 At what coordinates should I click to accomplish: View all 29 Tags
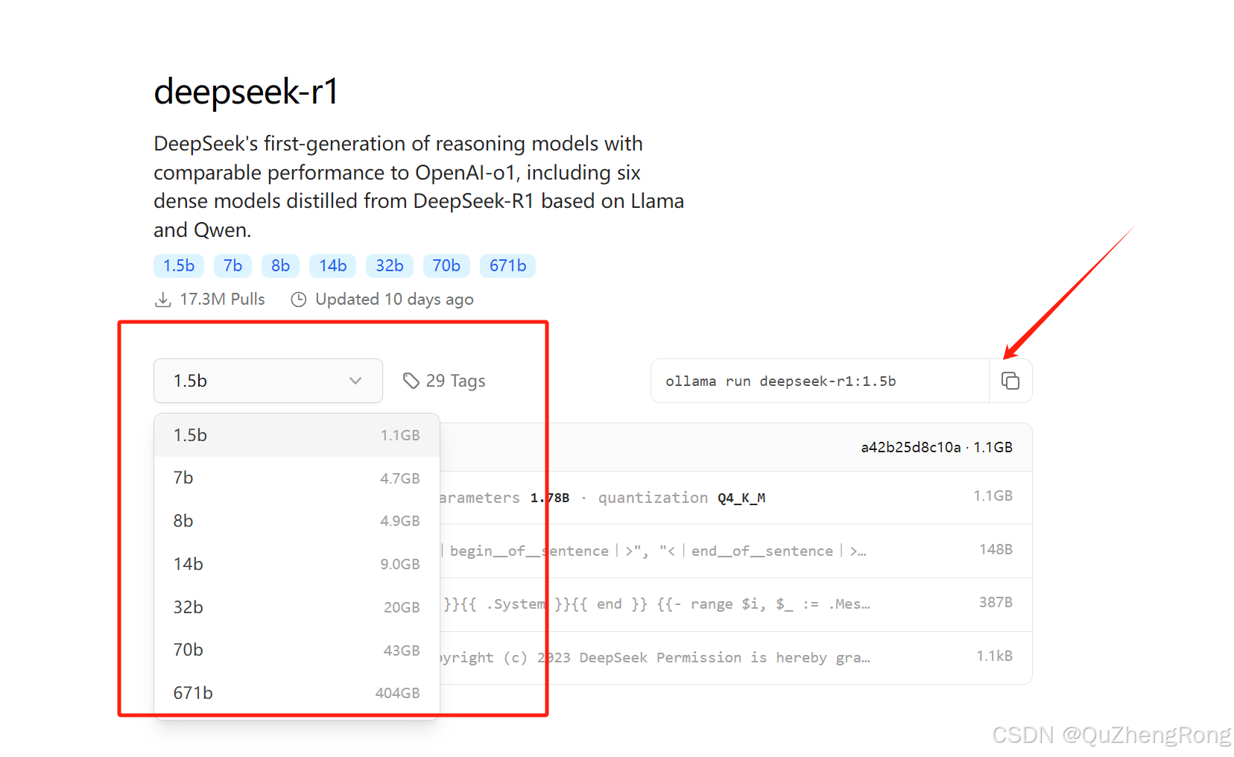(x=444, y=381)
